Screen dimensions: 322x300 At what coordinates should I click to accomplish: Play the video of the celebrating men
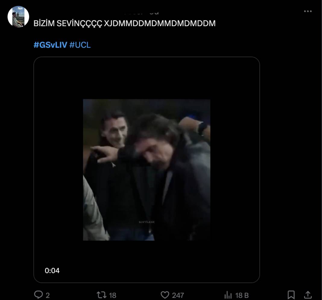(x=147, y=170)
